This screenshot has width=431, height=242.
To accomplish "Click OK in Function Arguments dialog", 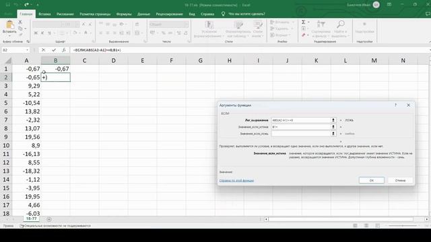I will click(371, 180).
